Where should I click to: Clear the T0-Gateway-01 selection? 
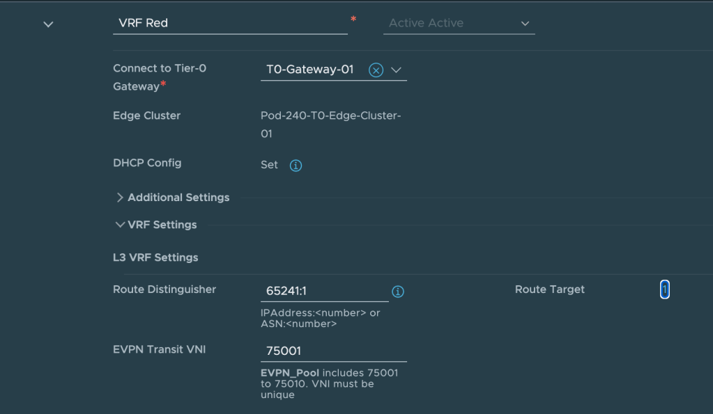tap(376, 70)
